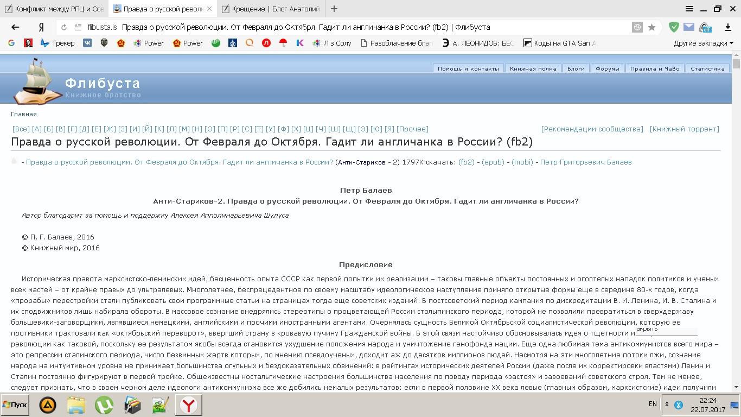This screenshot has width=741, height=417.
Task: Click the Предисловие heading text
Action: [366, 264]
